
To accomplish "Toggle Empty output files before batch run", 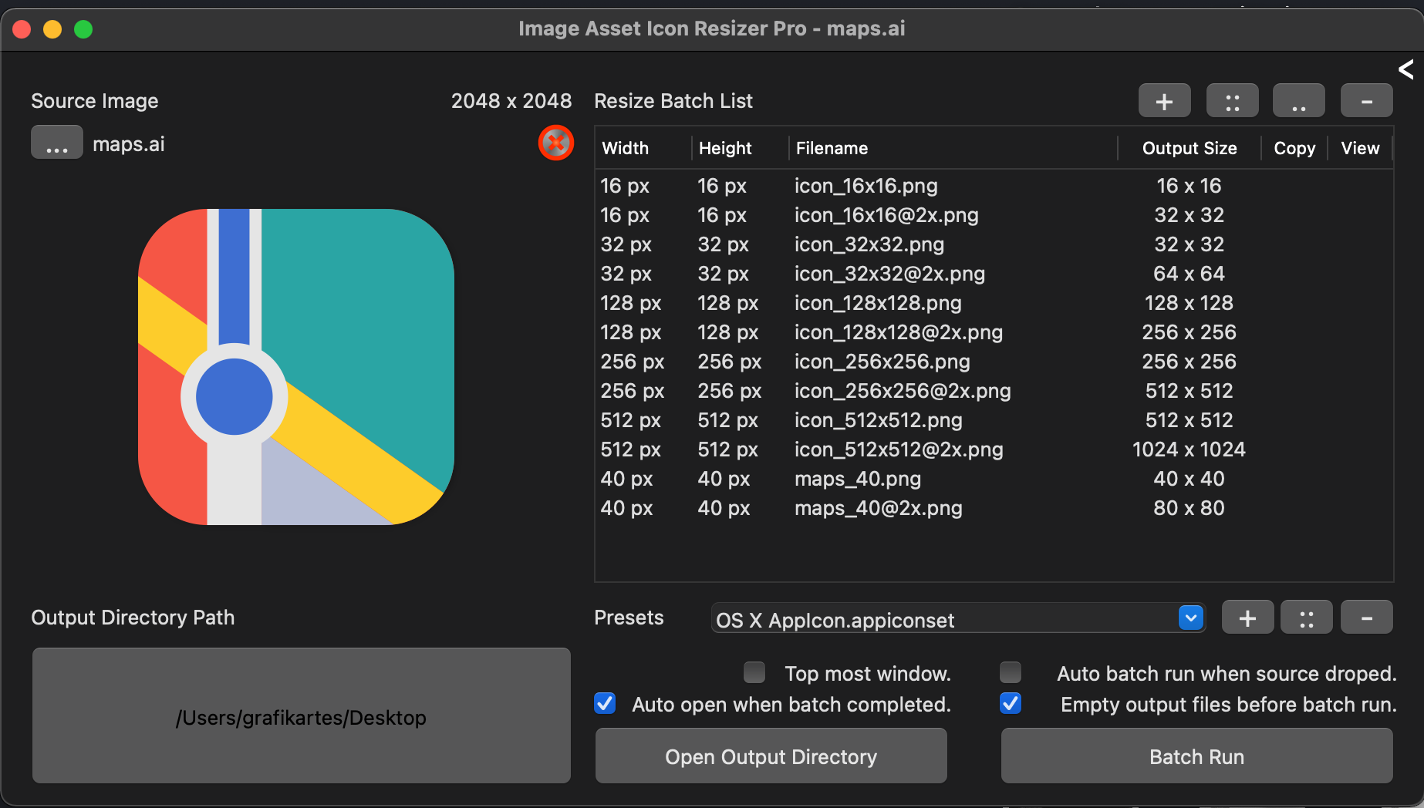I will coord(1011,703).
